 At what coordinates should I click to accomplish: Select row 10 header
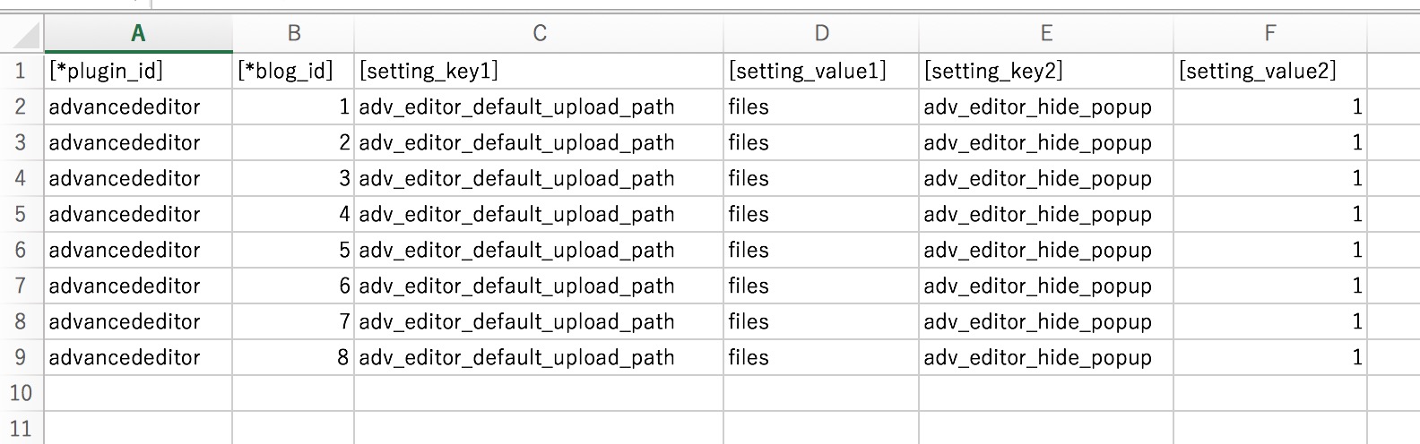22,393
